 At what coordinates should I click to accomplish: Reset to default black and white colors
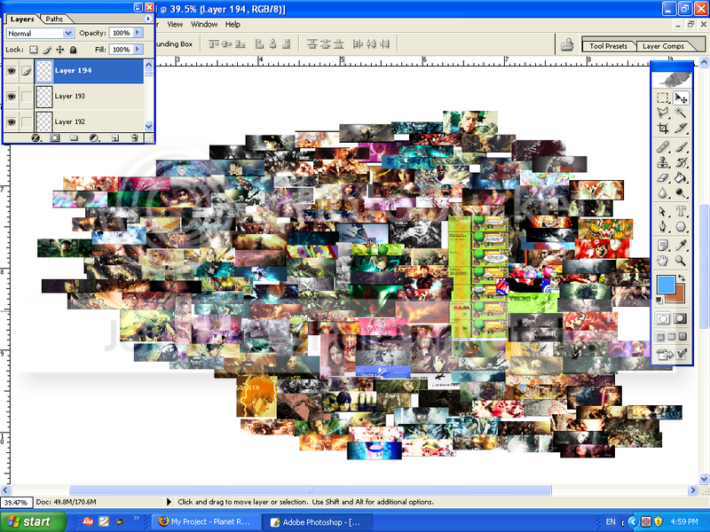click(x=659, y=300)
